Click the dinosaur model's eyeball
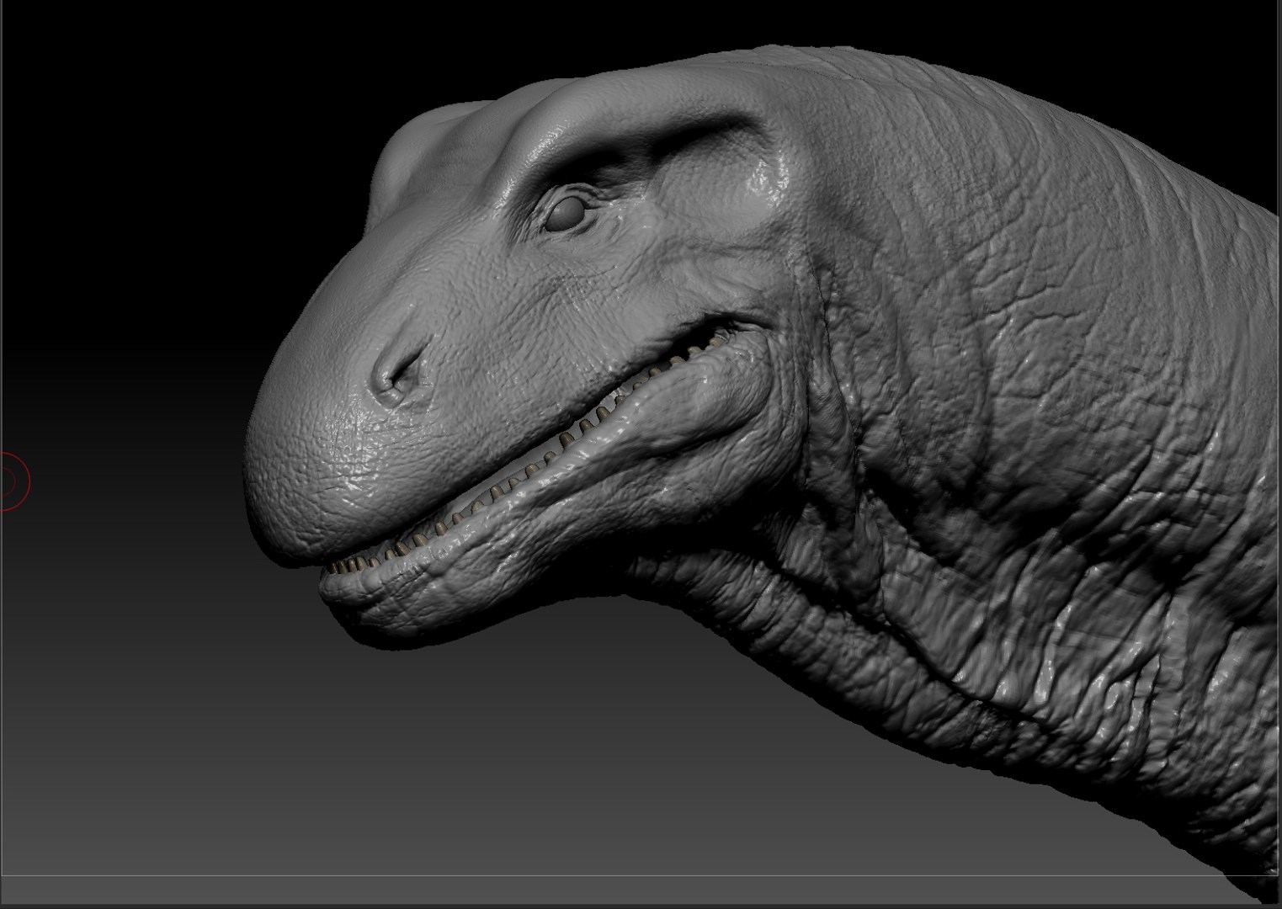This screenshot has width=1282, height=909. pyautogui.click(x=564, y=214)
